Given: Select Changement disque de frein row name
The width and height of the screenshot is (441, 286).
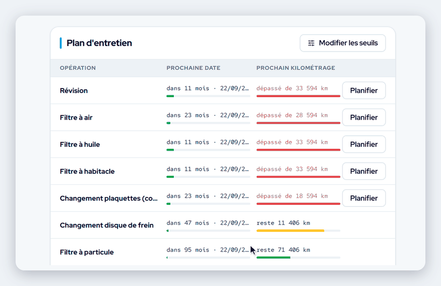Looking at the screenshot, I should [107, 225].
